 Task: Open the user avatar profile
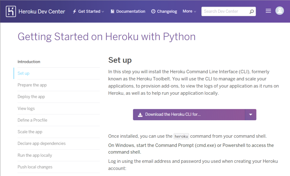(x=280, y=11)
